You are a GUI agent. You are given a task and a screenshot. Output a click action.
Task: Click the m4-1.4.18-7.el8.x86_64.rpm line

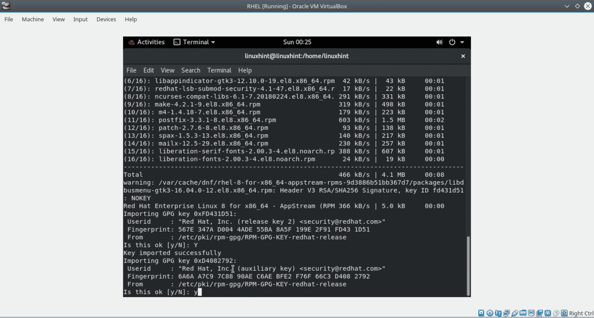point(284,112)
